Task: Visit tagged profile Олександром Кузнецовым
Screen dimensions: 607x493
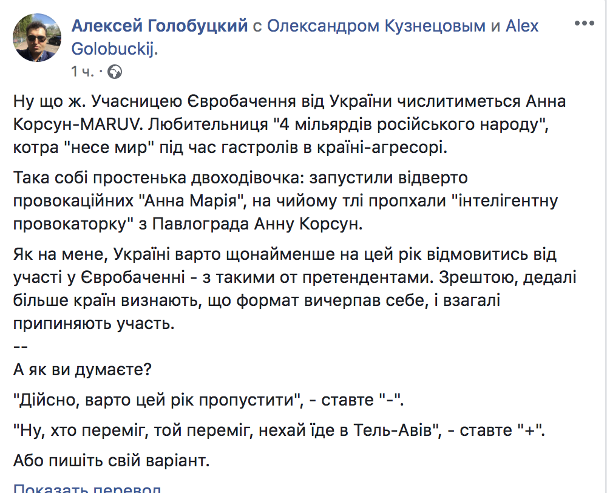Action: 376,25
